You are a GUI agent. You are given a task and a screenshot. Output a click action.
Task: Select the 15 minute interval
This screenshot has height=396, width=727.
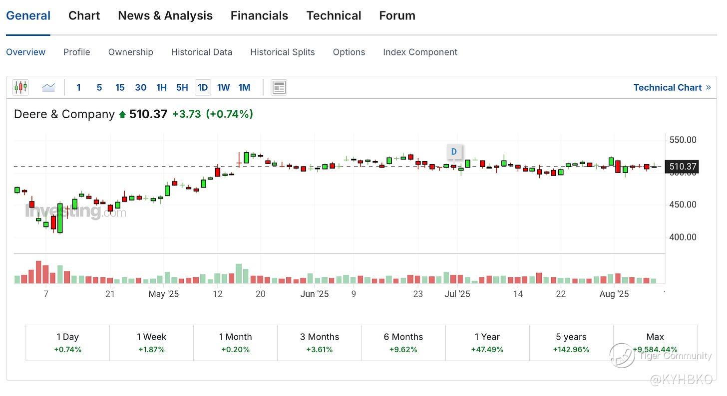click(x=120, y=87)
